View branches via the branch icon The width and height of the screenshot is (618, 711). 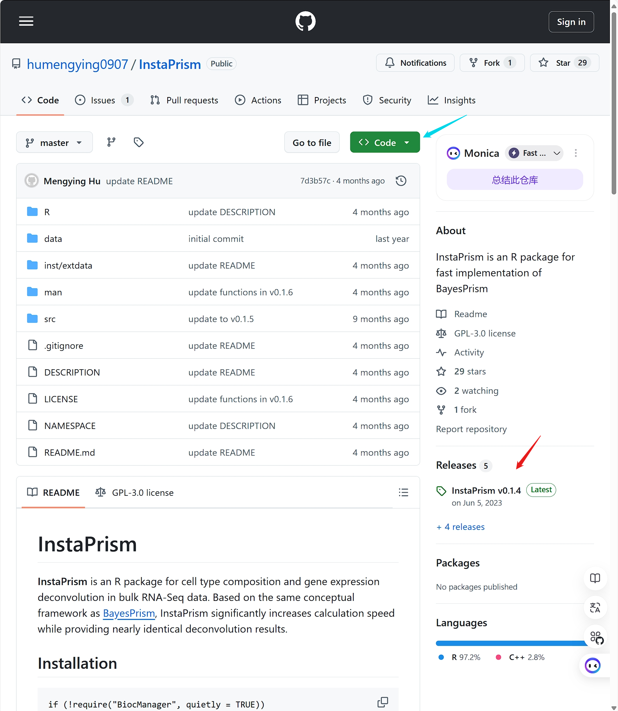[111, 142]
